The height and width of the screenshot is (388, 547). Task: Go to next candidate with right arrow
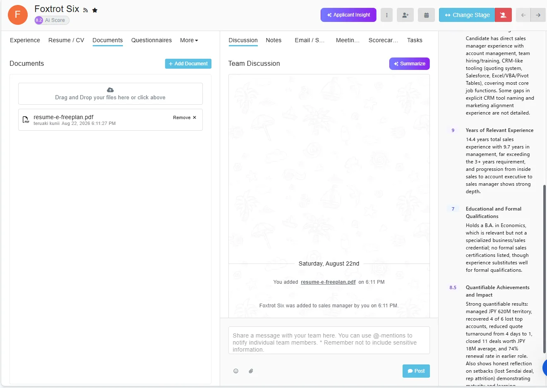pyautogui.click(x=538, y=15)
